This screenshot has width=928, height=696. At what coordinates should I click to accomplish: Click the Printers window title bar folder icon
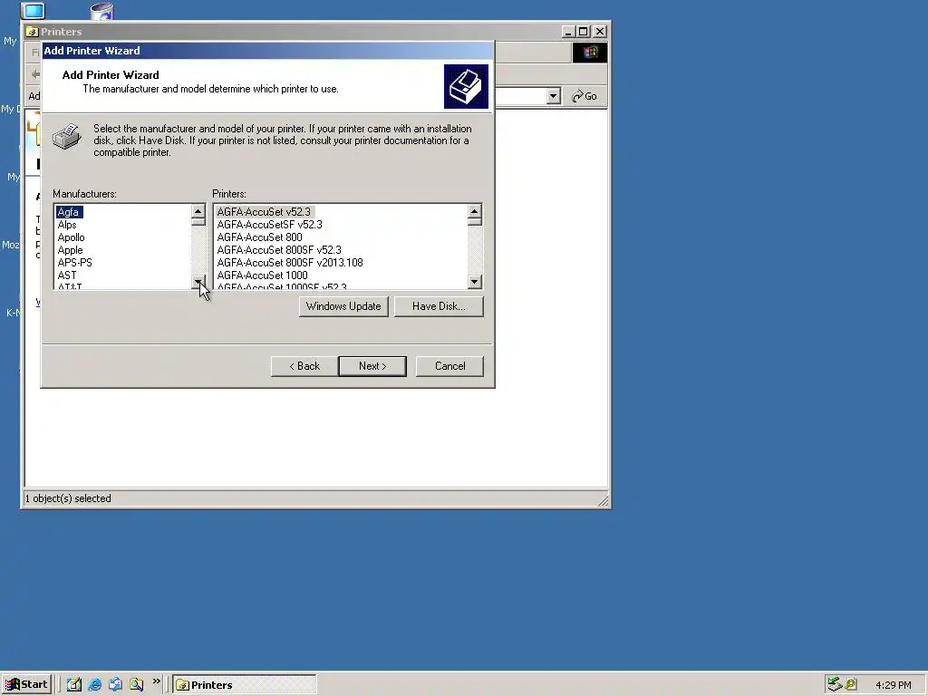click(32, 32)
